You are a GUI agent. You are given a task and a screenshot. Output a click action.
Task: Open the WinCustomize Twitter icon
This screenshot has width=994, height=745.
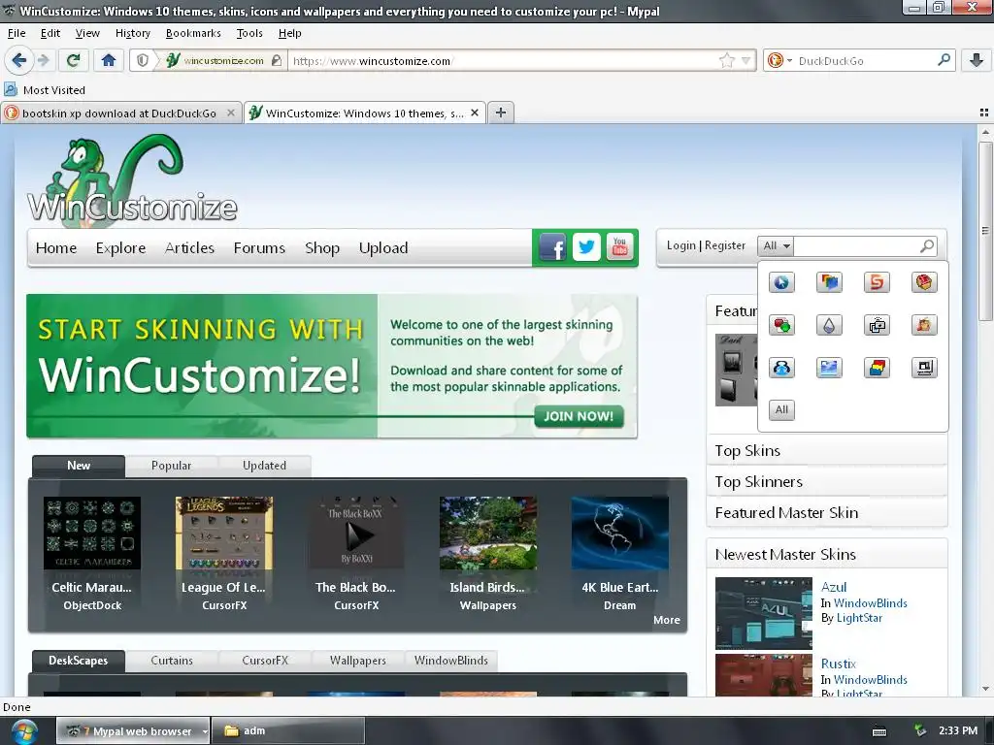[586, 247]
